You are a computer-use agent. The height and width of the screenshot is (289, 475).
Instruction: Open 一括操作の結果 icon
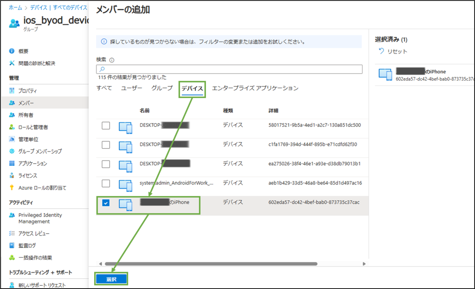[12, 258]
